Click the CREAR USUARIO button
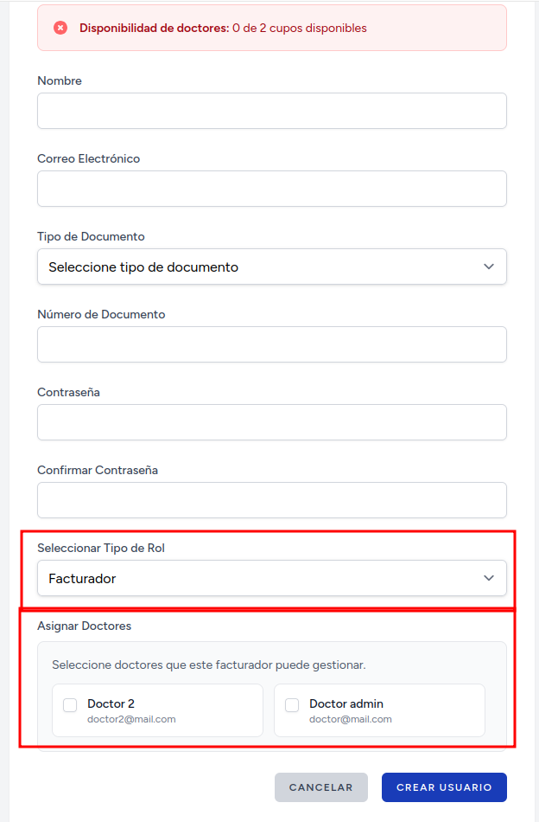539x822 pixels. click(444, 787)
